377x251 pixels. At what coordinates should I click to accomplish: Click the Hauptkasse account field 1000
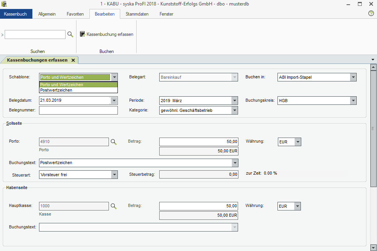click(74, 206)
